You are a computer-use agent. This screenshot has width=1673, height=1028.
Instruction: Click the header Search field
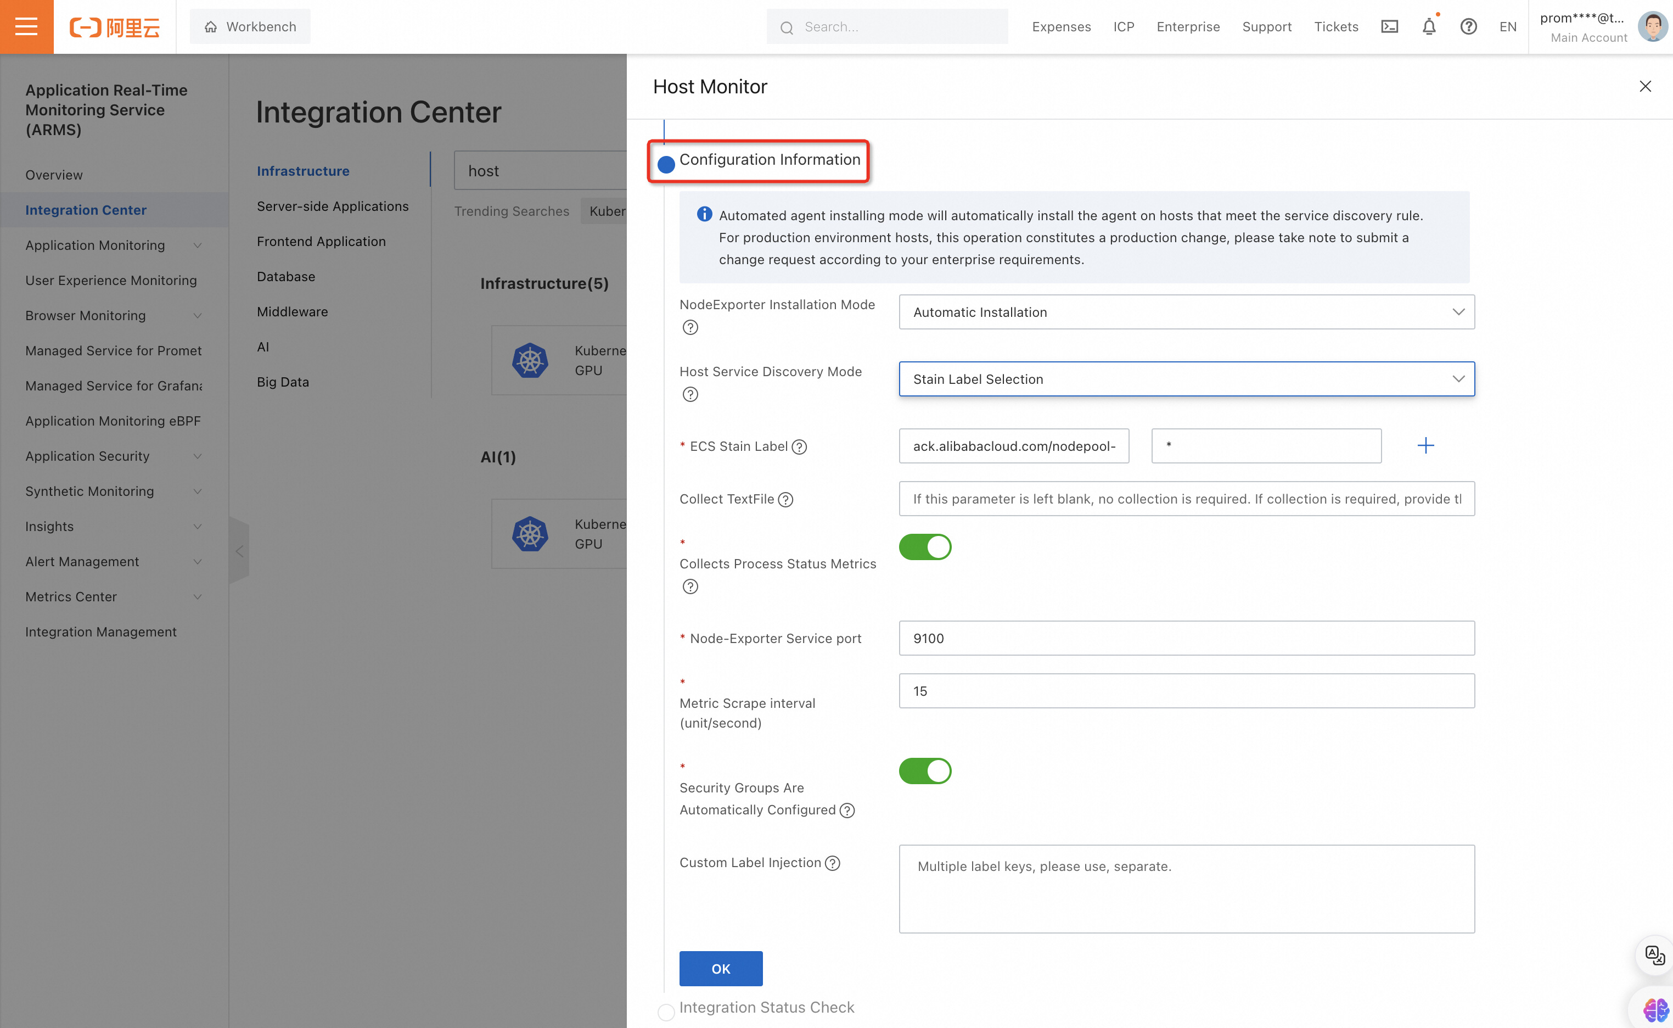tap(887, 26)
